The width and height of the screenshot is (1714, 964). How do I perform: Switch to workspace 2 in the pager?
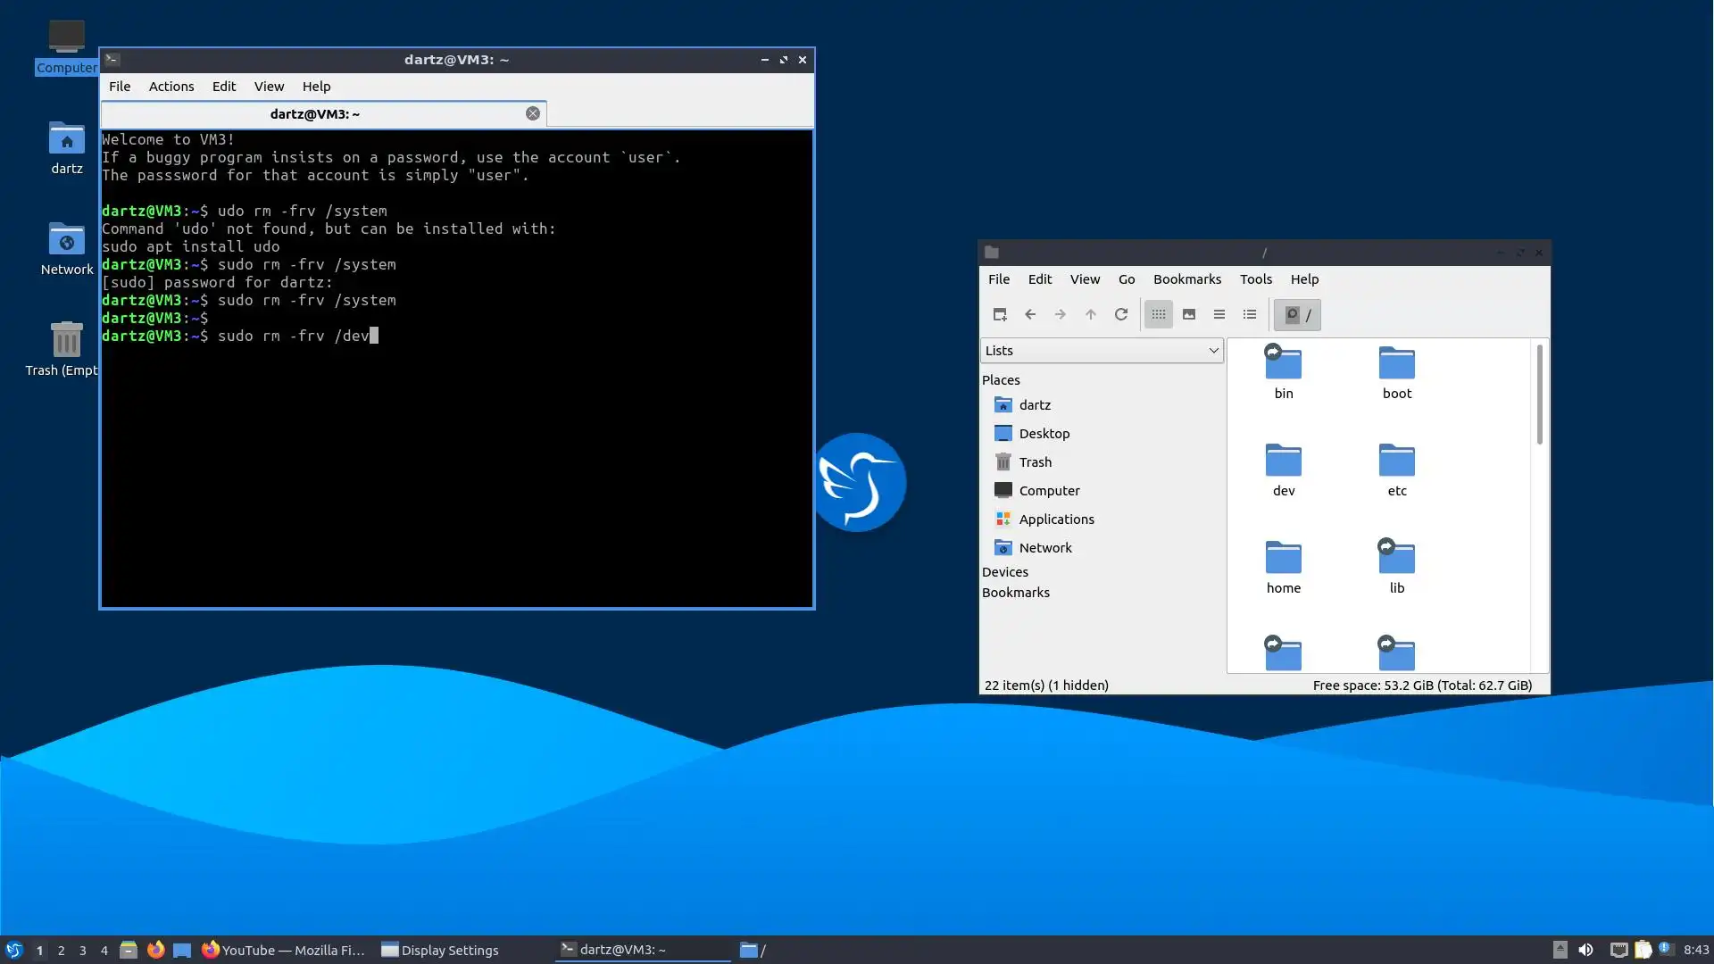pyautogui.click(x=61, y=951)
